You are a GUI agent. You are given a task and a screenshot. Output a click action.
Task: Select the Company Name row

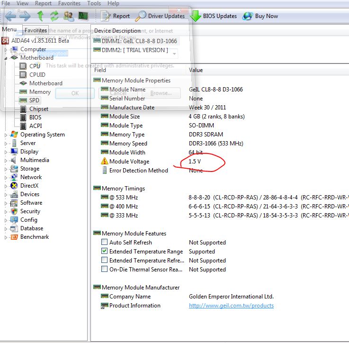click(x=187, y=297)
